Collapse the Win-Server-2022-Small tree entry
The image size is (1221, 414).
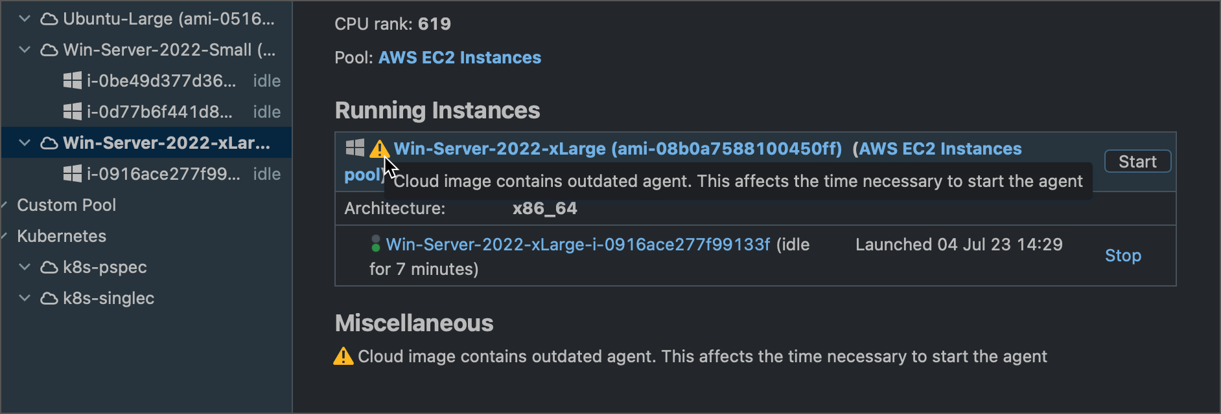tap(23, 49)
